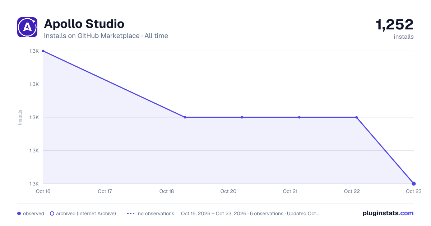Click the archived (Internet Archive) legend label
431x226 pixels.
[x=86, y=213]
